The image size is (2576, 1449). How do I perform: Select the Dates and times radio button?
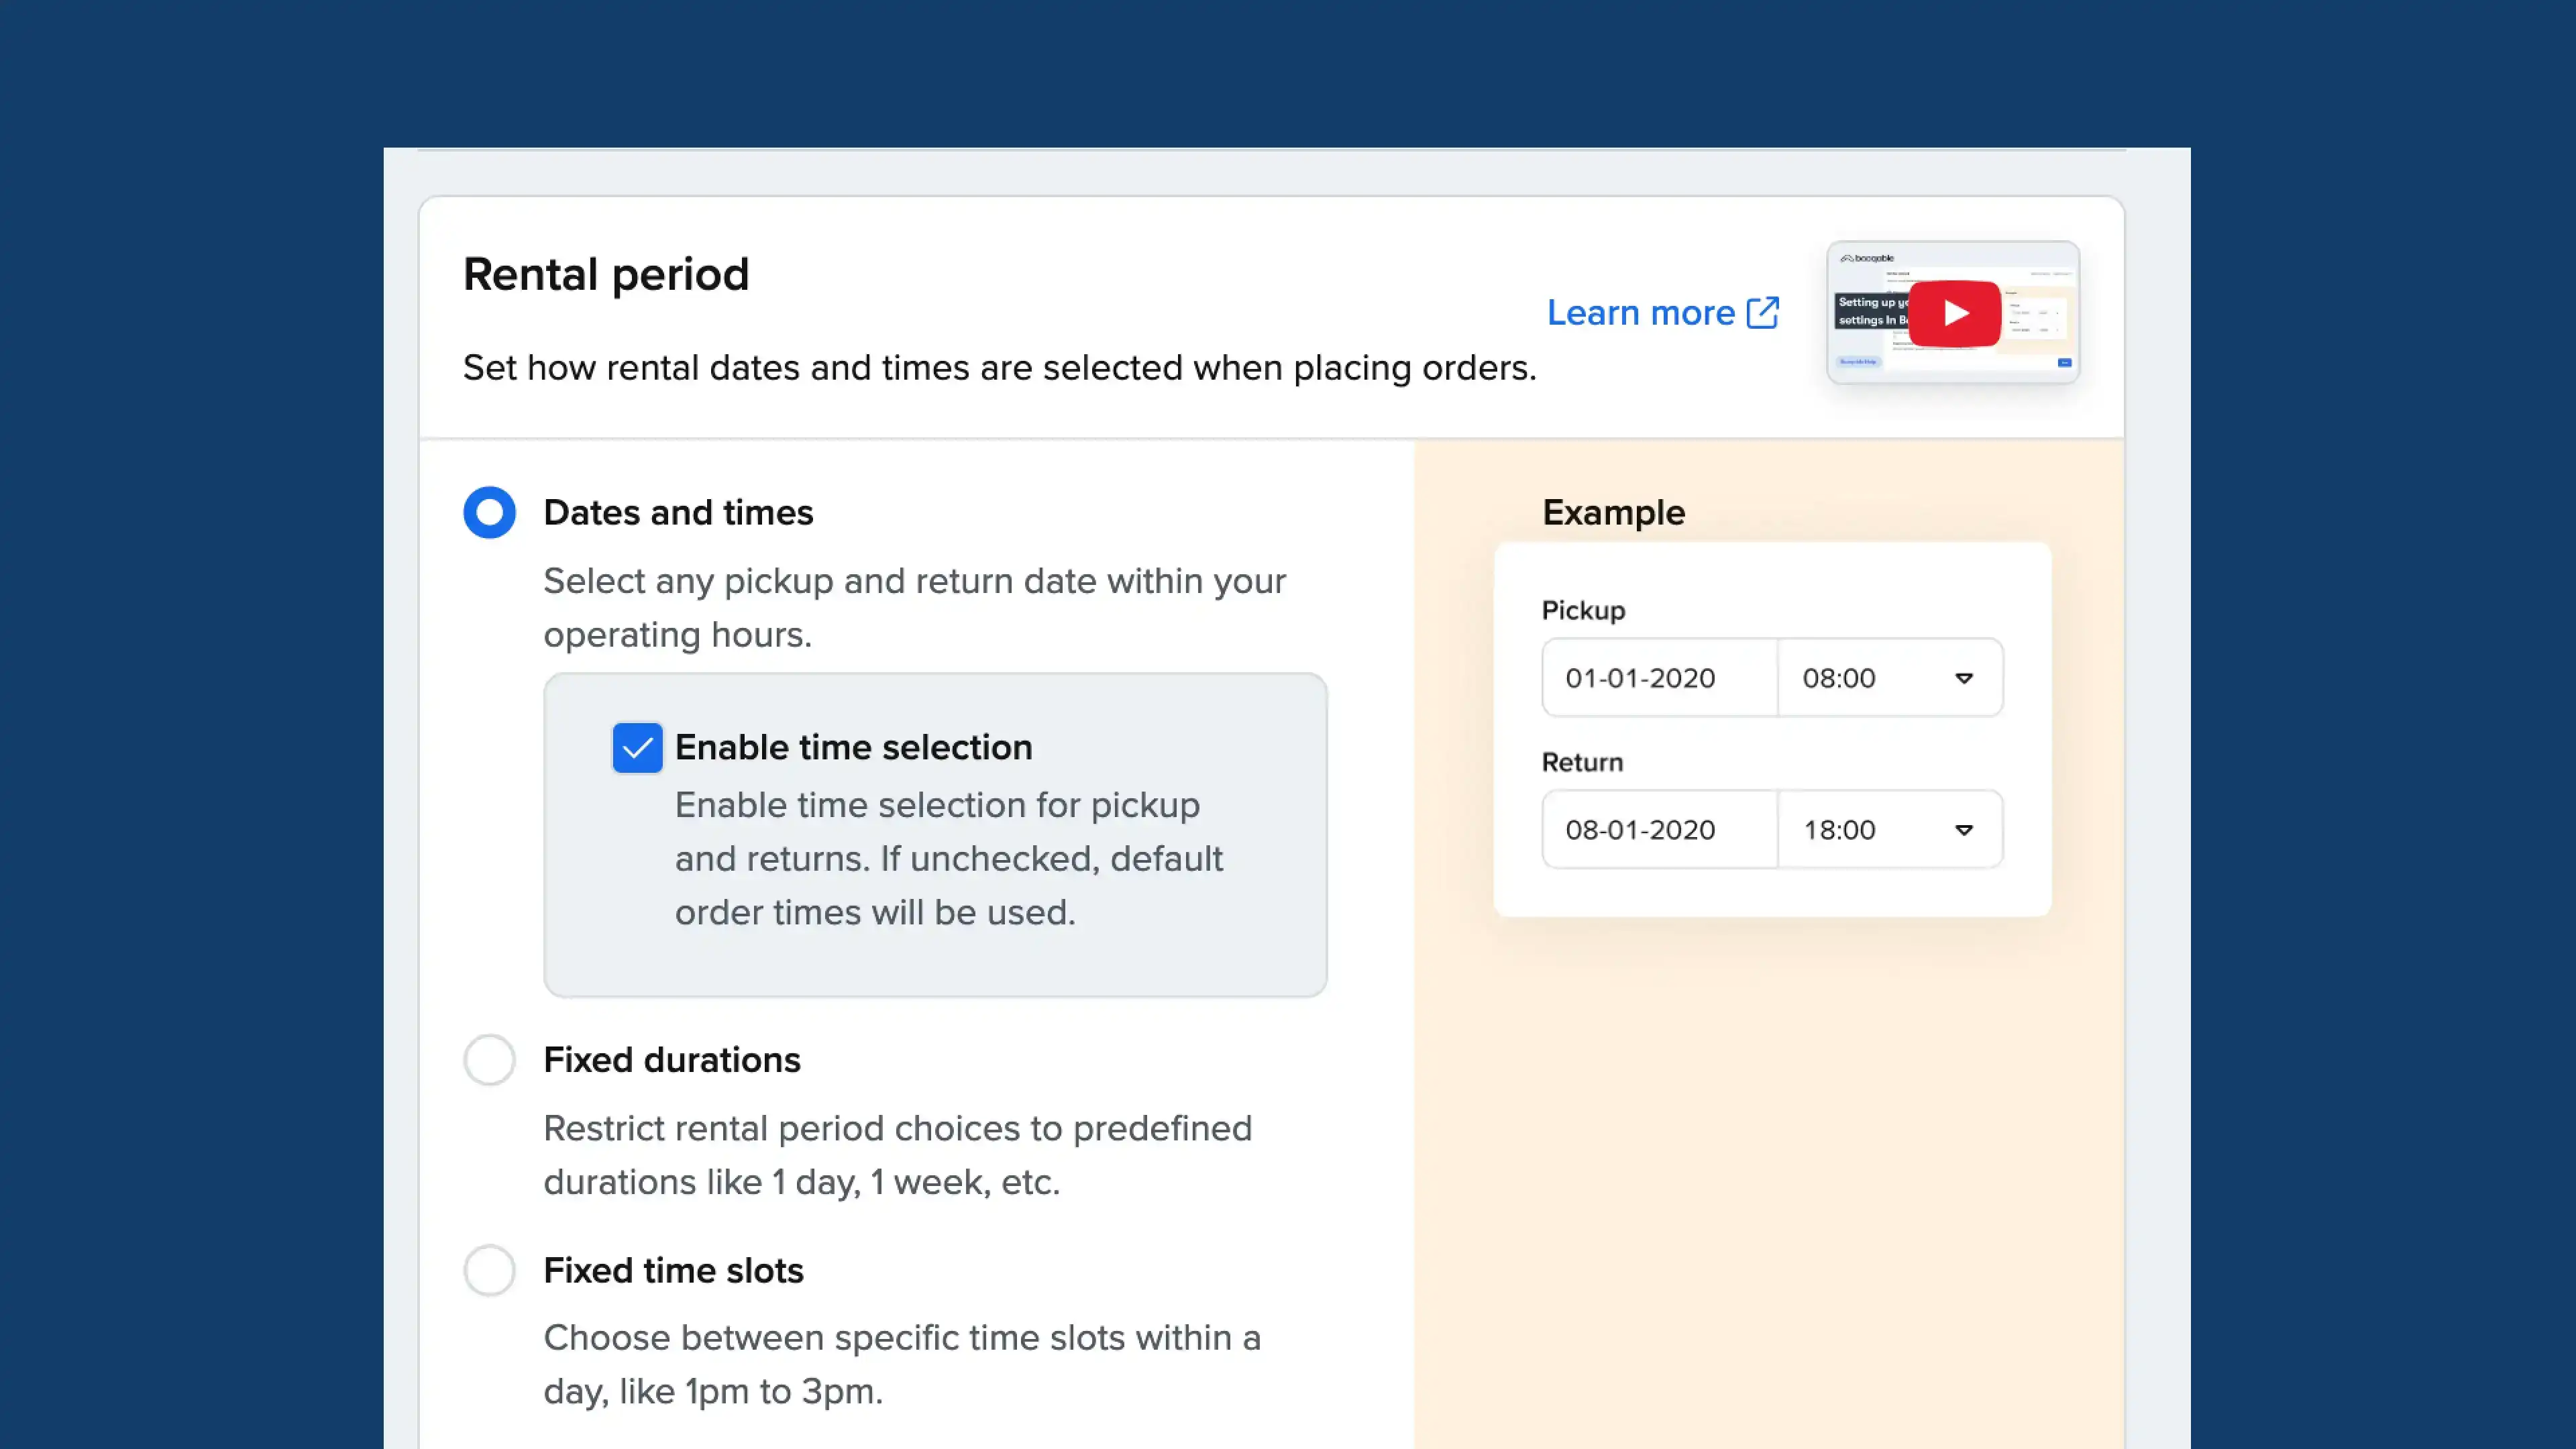click(489, 512)
